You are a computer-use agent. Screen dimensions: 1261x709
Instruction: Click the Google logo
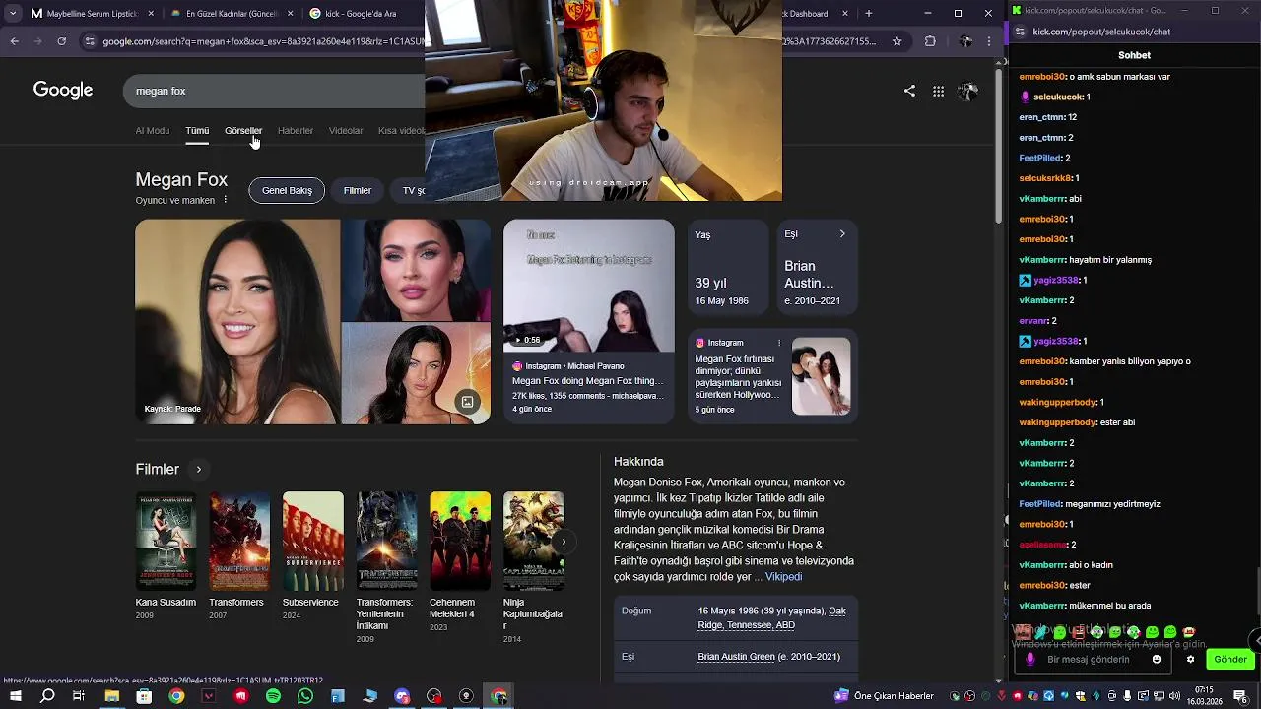tap(63, 91)
